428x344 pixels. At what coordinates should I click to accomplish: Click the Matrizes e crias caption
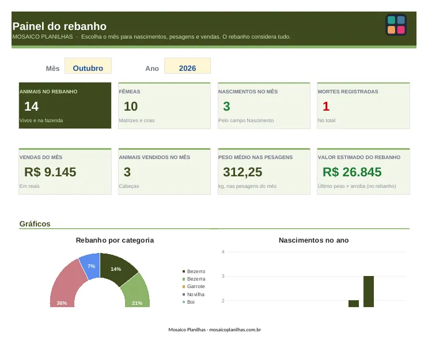coord(137,120)
